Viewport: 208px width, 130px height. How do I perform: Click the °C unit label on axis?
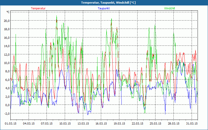[8, 12]
